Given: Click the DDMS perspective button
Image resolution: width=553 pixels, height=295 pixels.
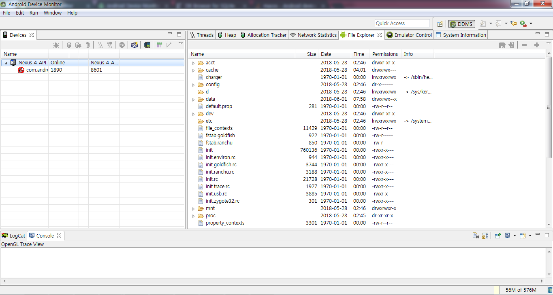Looking at the screenshot, I should (x=461, y=24).
